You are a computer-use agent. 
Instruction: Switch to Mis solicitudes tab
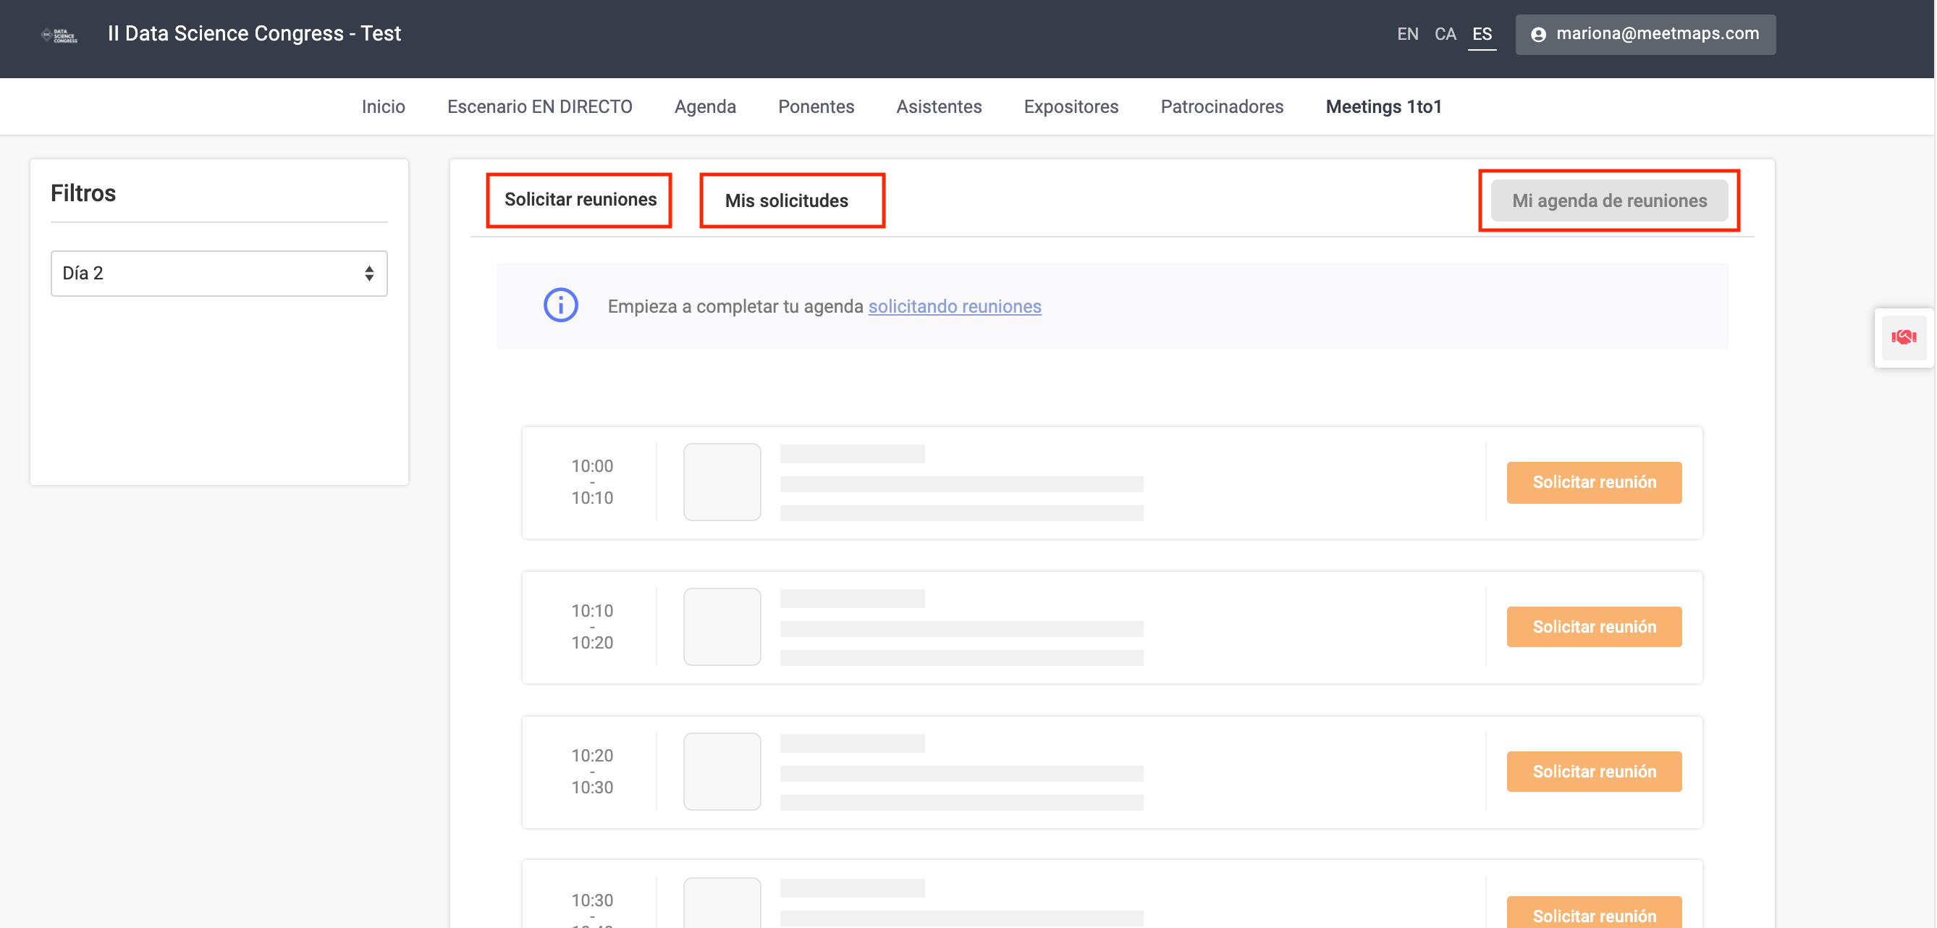tap(786, 201)
